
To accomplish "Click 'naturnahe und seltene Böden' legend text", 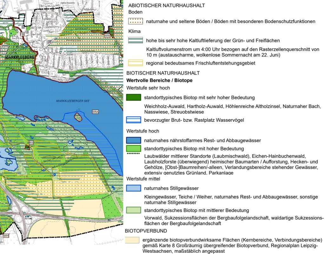I will click(x=231, y=22).
